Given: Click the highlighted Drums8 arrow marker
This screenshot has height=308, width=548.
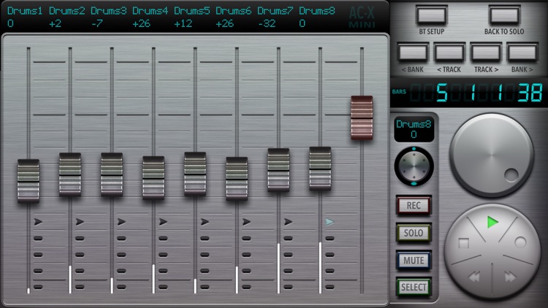Looking at the screenshot, I should pyautogui.click(x=330, y=222).
